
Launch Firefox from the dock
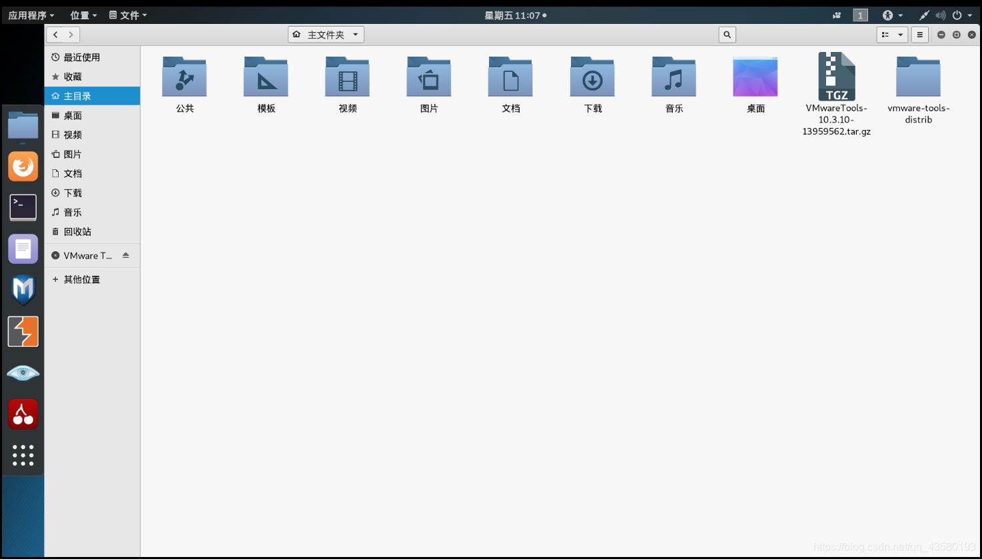point(23,167)
